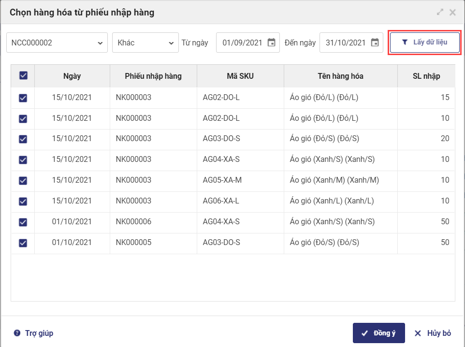Expand the dialog with the resize icon

[440, 13]
